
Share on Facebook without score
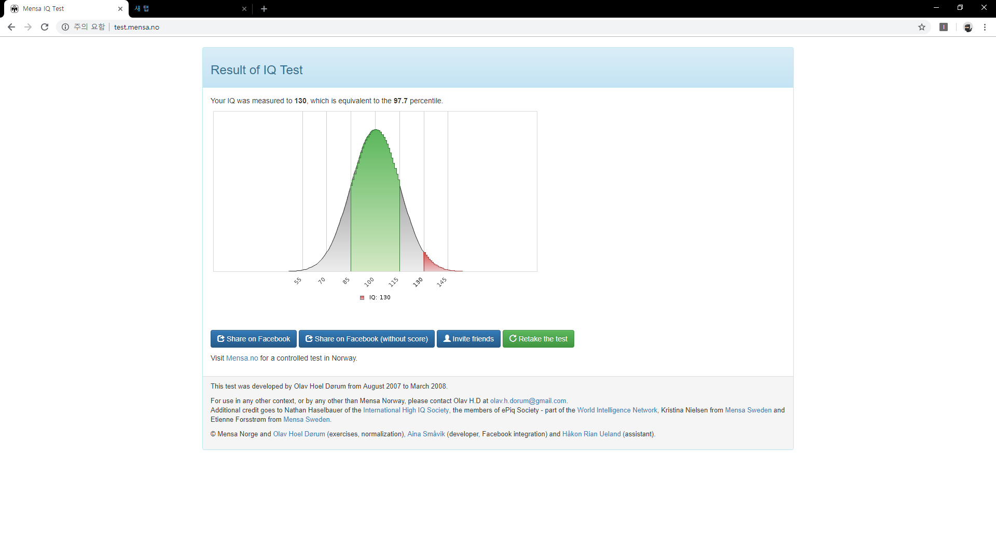click(367, 339)
